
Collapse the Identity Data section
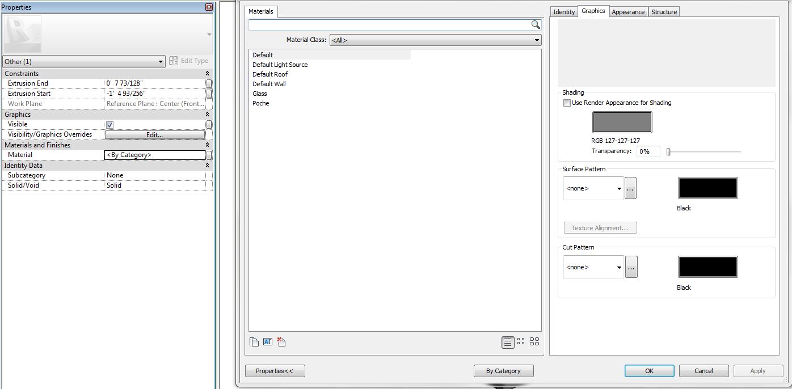pos(207,166)
